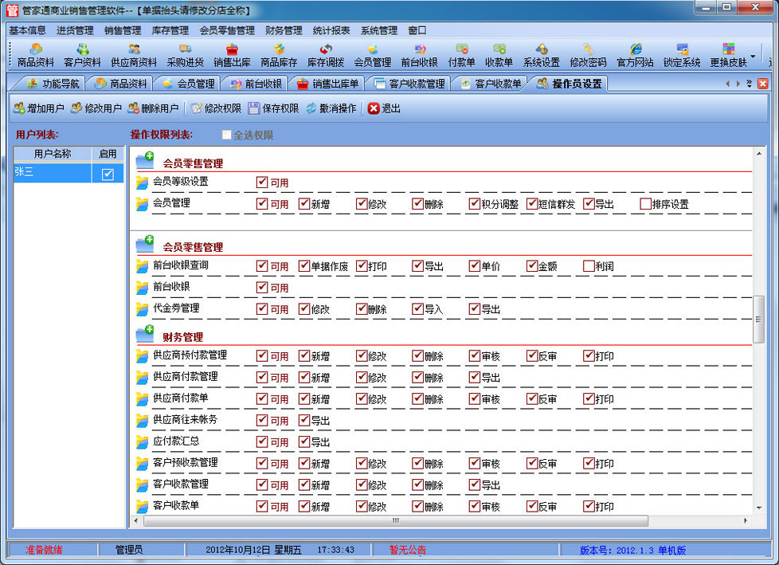Open the tab list dropdown arrow
Viewport: 779px width, 565px height.
click(x=749, y=84)
